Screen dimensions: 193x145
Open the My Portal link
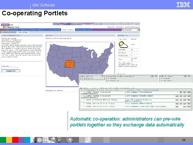(x=99, y=24)
